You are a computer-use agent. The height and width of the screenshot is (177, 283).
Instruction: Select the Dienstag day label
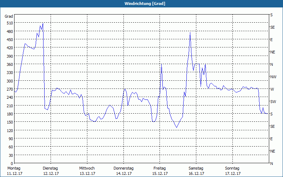click(x=50, y=168)
